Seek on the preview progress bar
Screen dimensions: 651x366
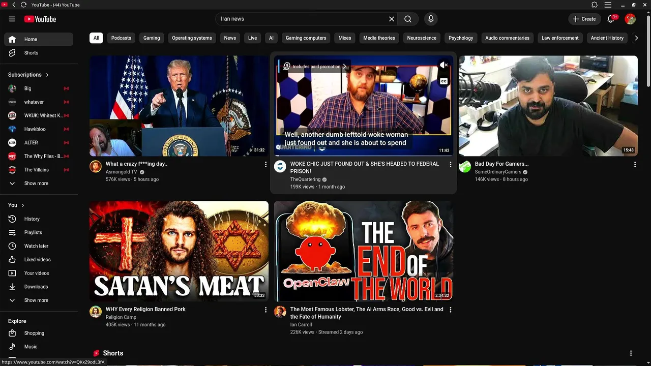click(364, 155)
